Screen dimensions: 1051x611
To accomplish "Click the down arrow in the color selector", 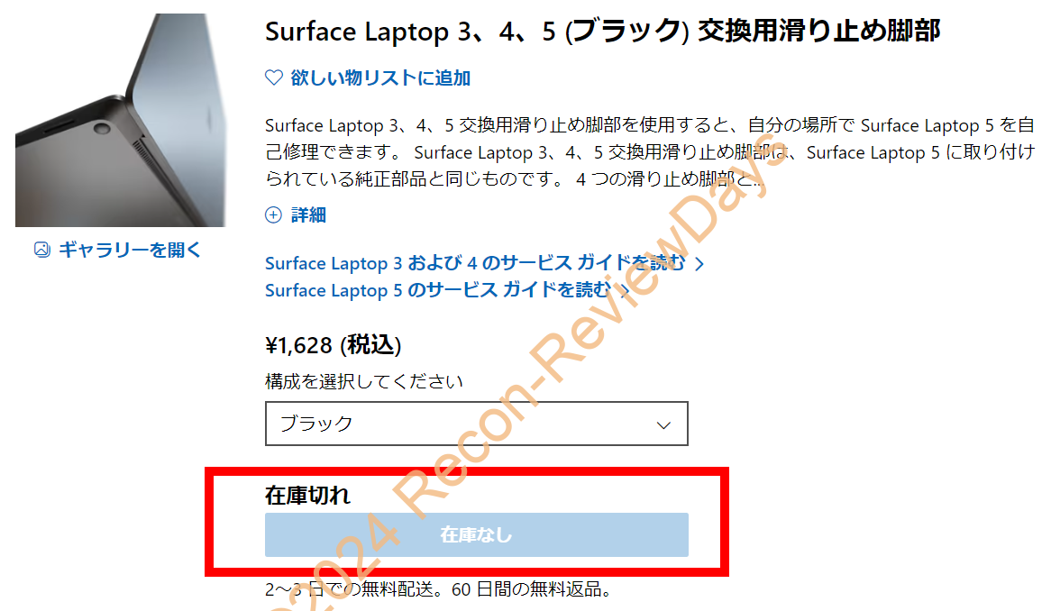I will pyautogui.click(x=664, y=424).
